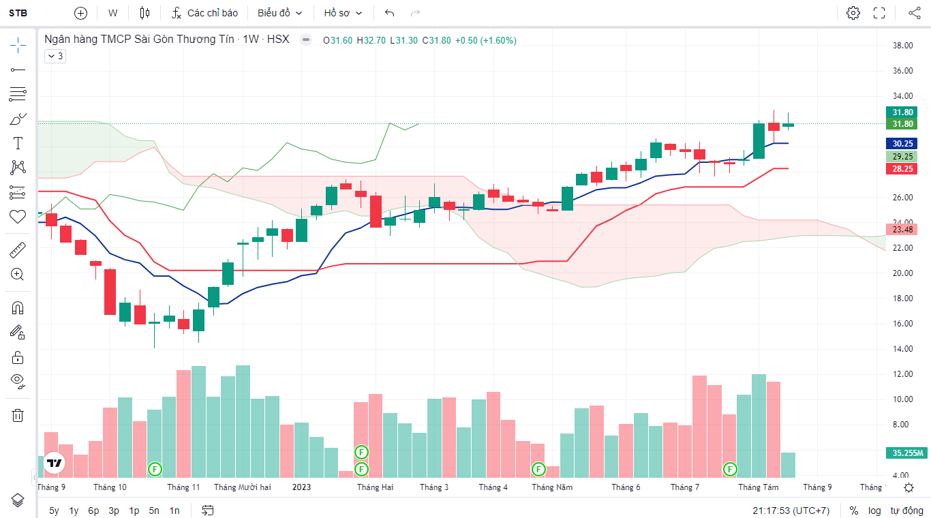The width and height of the screenshot is (931, 518).
Task: Click F marker near Tháng 11
Action: [155, 469]
